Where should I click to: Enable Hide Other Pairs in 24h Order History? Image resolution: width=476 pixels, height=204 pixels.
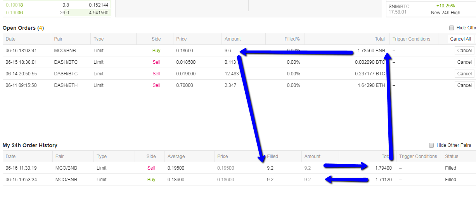coord(431,145)
